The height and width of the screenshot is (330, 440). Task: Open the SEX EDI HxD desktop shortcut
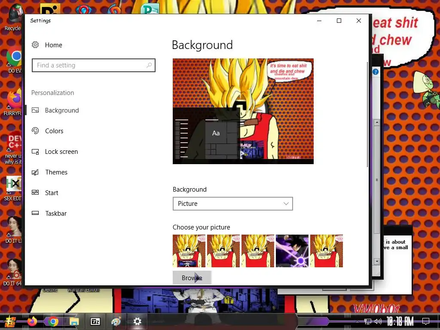click(13, 188)
